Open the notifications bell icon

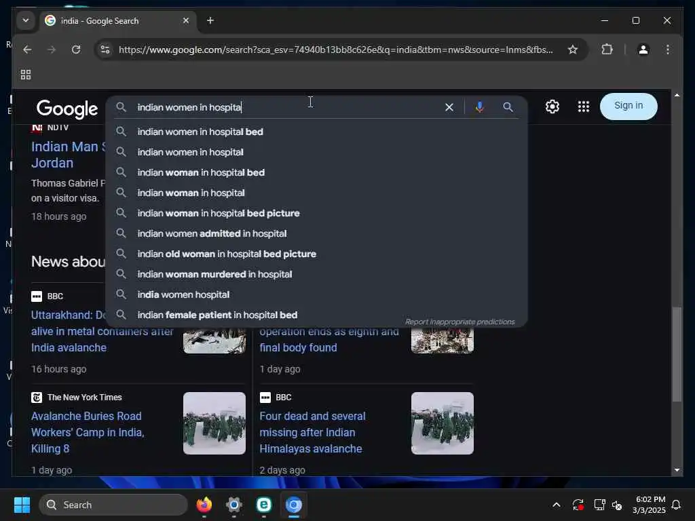click(x=676, y=505)
